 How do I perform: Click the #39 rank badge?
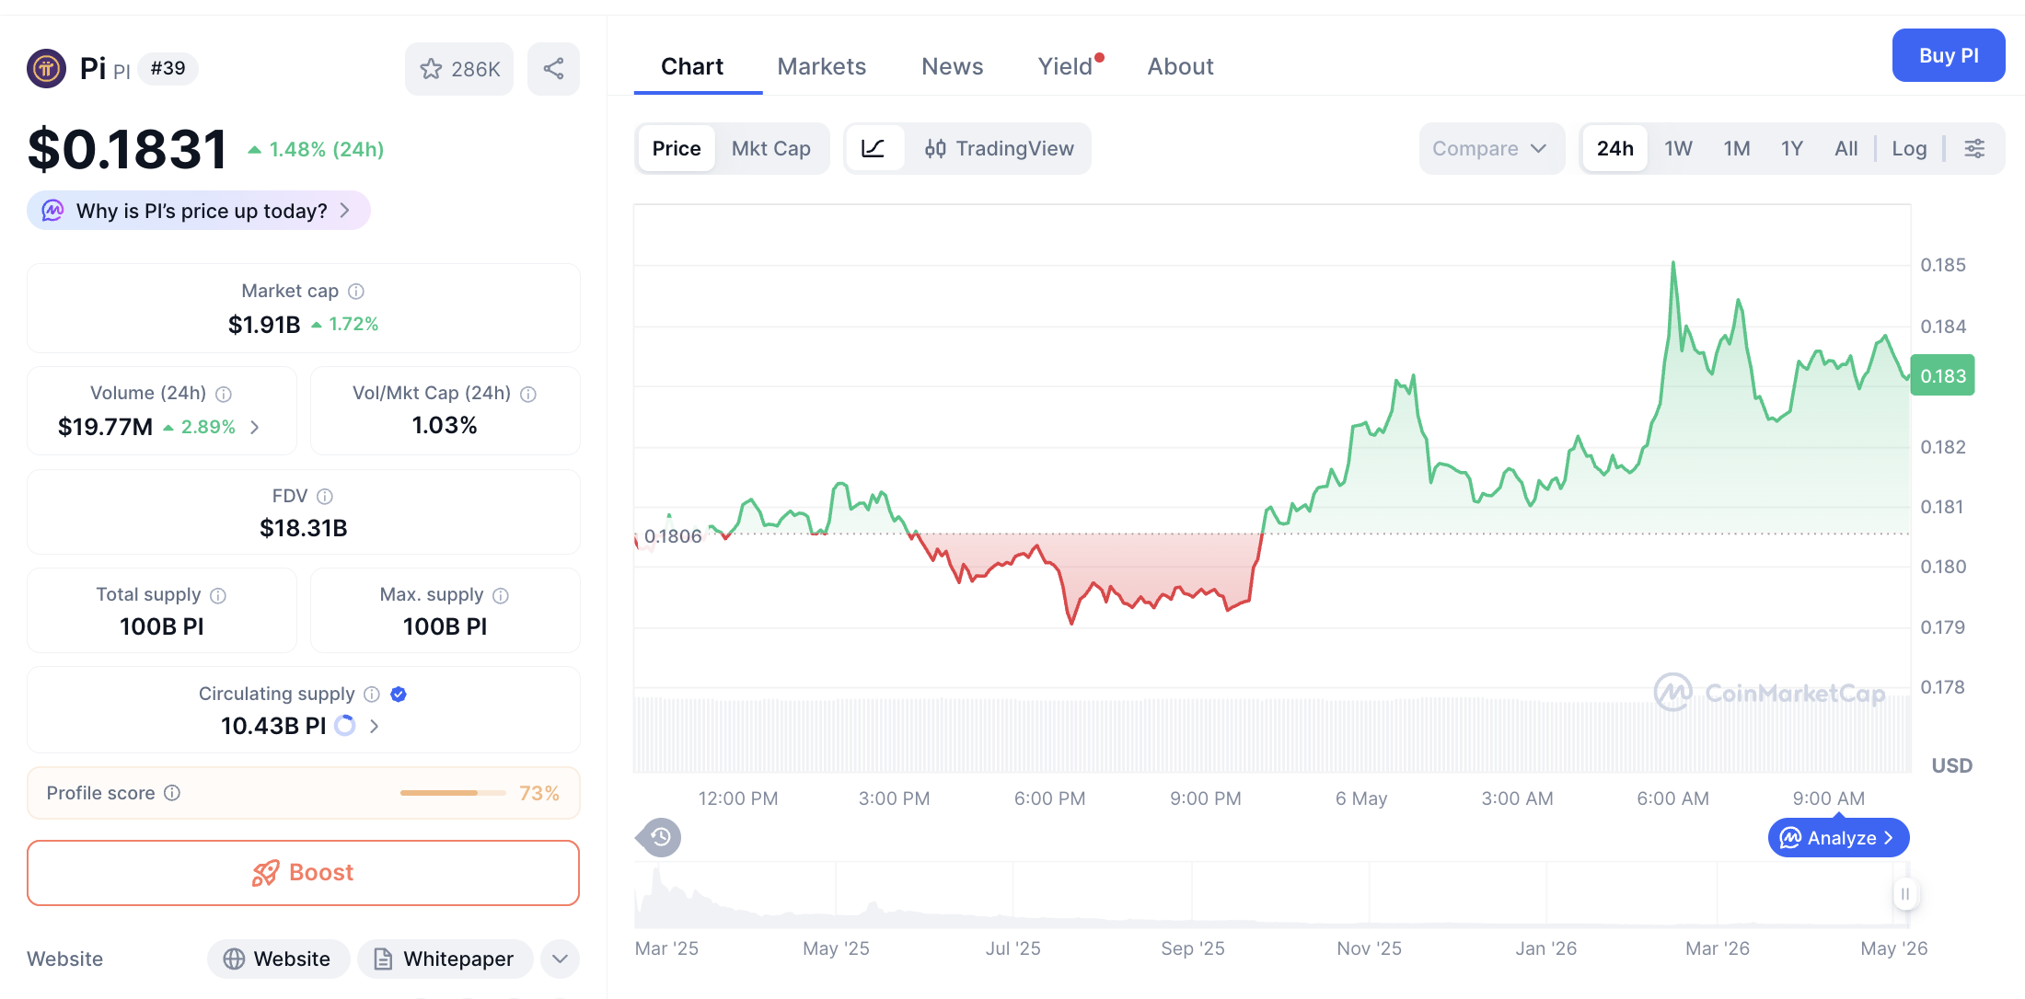168,68
